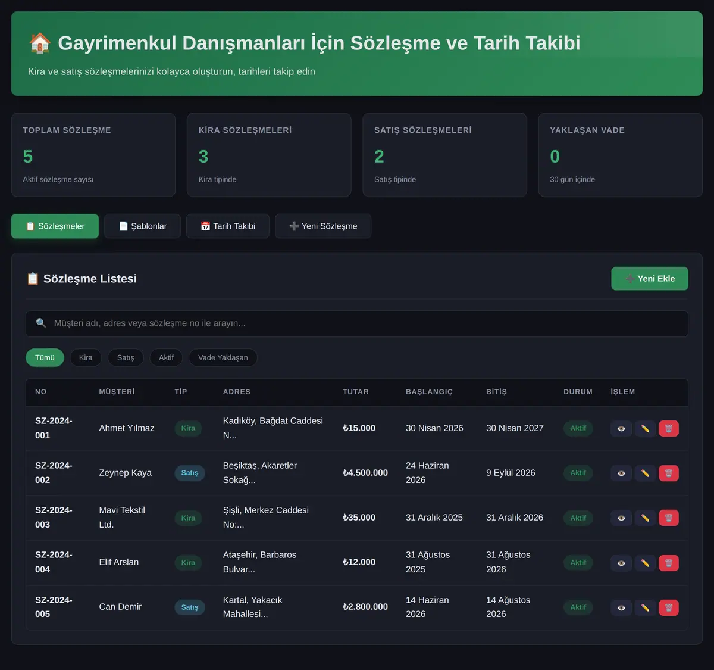Screen dimensions: 714x670
Task: Select the Tümü filter chip
Action: pyautogui.click(x=45, y=357)
